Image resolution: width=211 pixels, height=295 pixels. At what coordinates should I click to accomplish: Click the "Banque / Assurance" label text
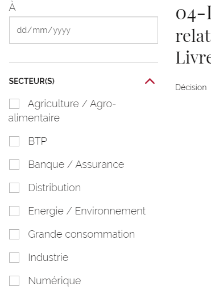(76, 165)
